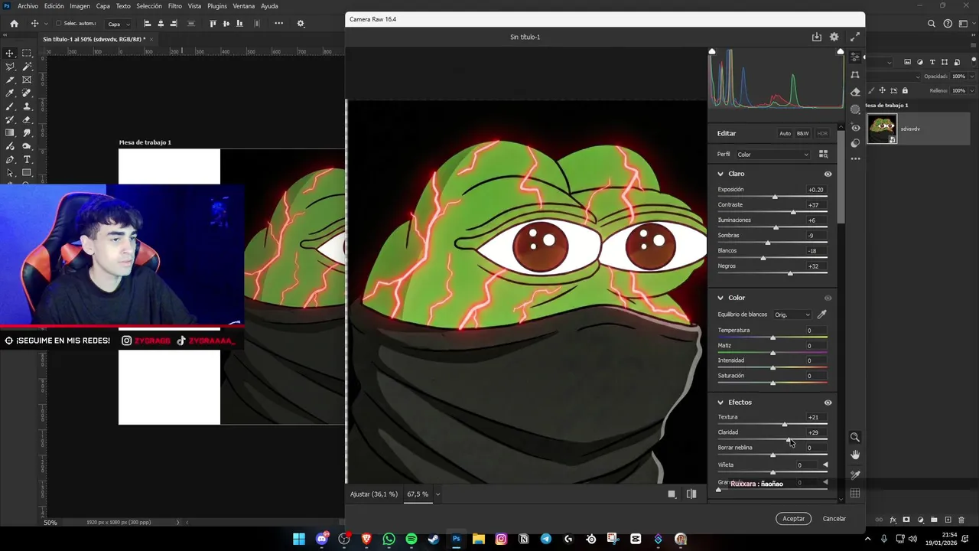
Task: Toggle B&W mode in Editar panel
Action: point(802,133)
